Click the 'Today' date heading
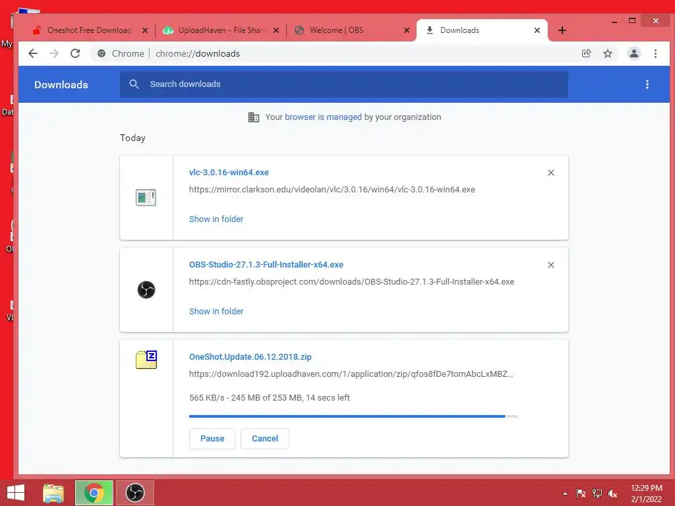Screen dimensions: 675x506 [132, 138]
